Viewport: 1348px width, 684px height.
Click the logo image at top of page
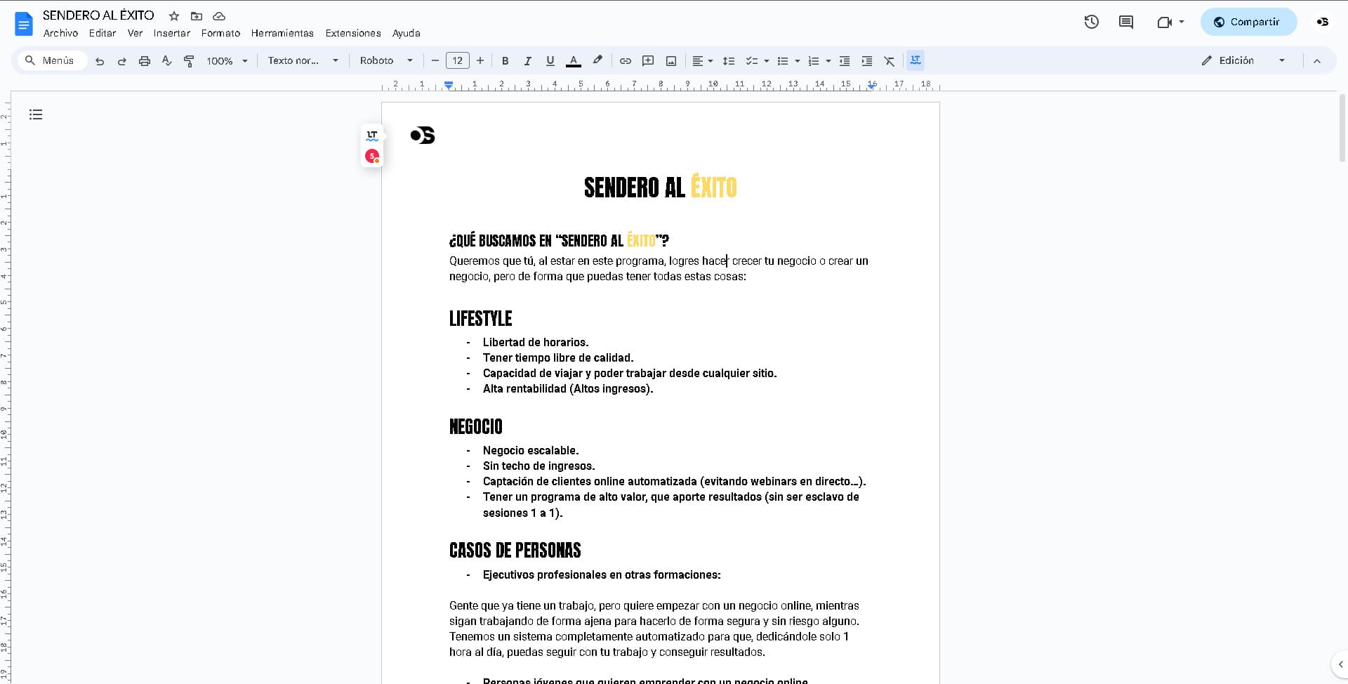tap(423, 135)
